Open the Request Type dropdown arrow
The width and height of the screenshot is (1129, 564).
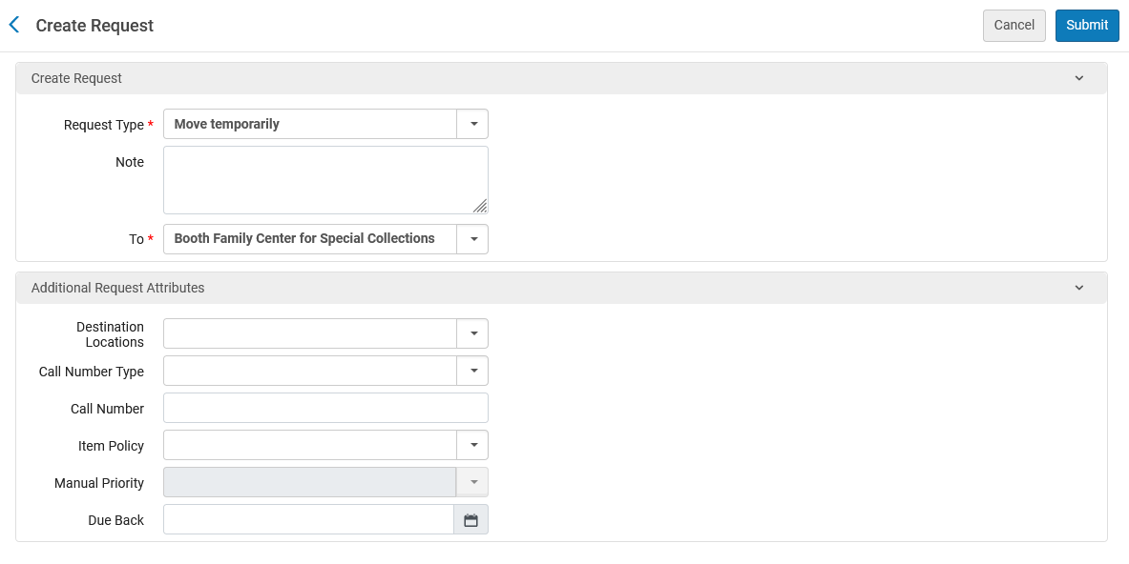[473, 124]
